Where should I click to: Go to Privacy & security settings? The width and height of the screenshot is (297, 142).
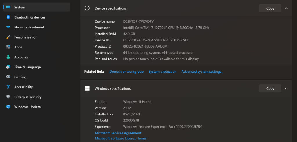[28, 97]
